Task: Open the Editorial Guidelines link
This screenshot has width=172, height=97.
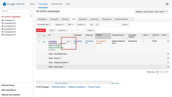Action: tap(77, 87)
